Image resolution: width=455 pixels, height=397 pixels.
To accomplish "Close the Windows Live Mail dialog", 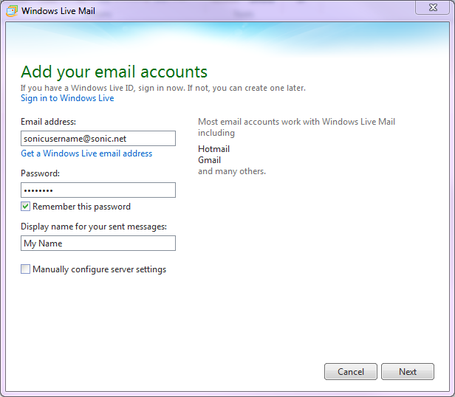I will click(432, 7).
